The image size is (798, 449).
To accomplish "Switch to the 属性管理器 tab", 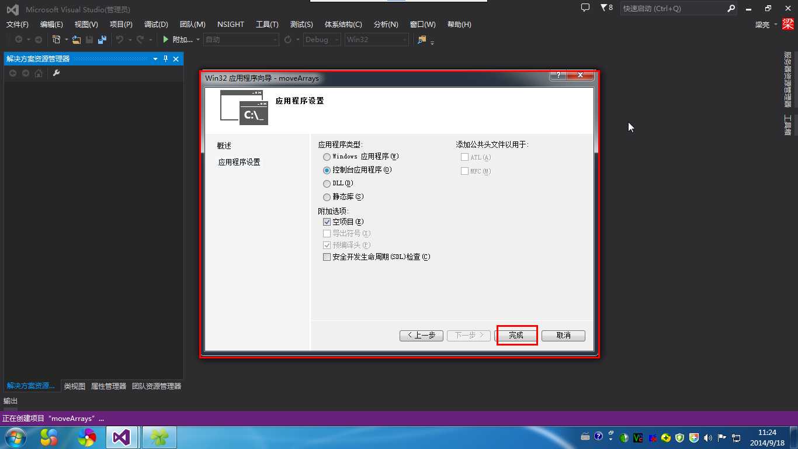I will pyautogui.click(x=109, y=386).
